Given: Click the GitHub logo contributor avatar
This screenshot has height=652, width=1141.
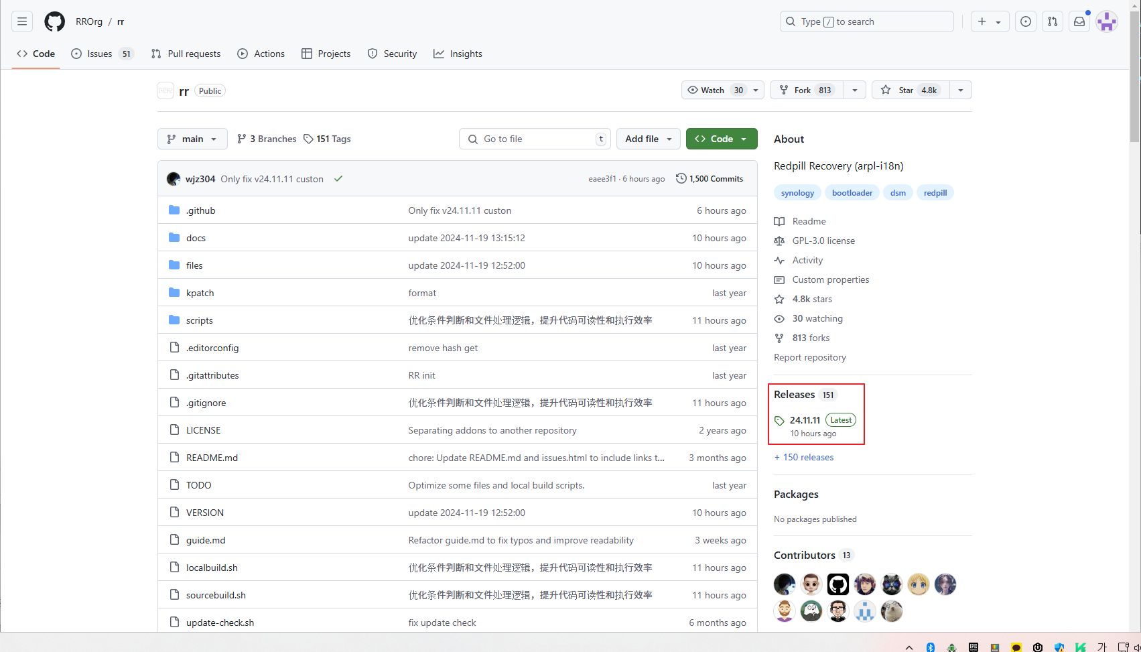Looking at the screenshot, I should click(838, 584).
